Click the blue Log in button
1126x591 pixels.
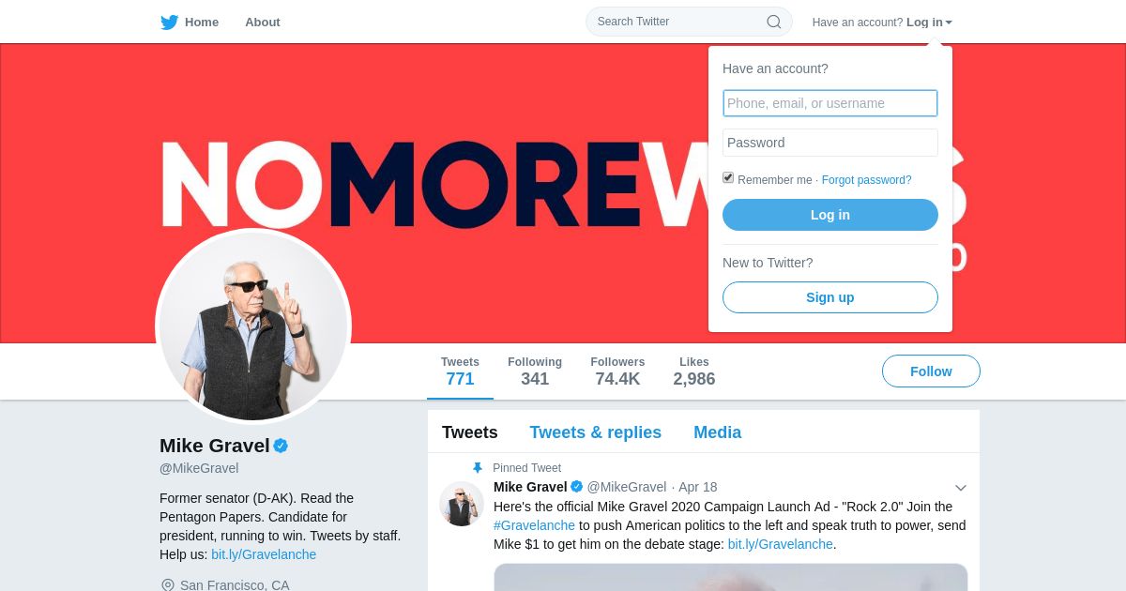[x=830, y=215]
